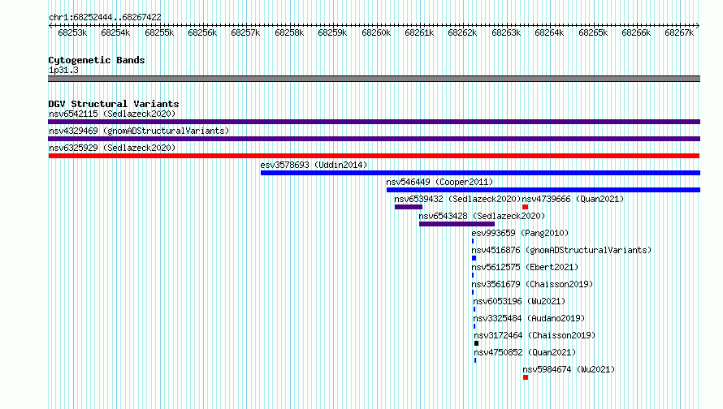723x409 pixels.
Task: Open the nsv4739666 (Quan2021) label
Action: pyautogui.click(x=573, y=199)
